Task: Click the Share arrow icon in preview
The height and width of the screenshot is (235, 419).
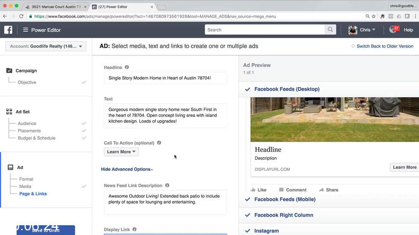Action: (322, 190)
